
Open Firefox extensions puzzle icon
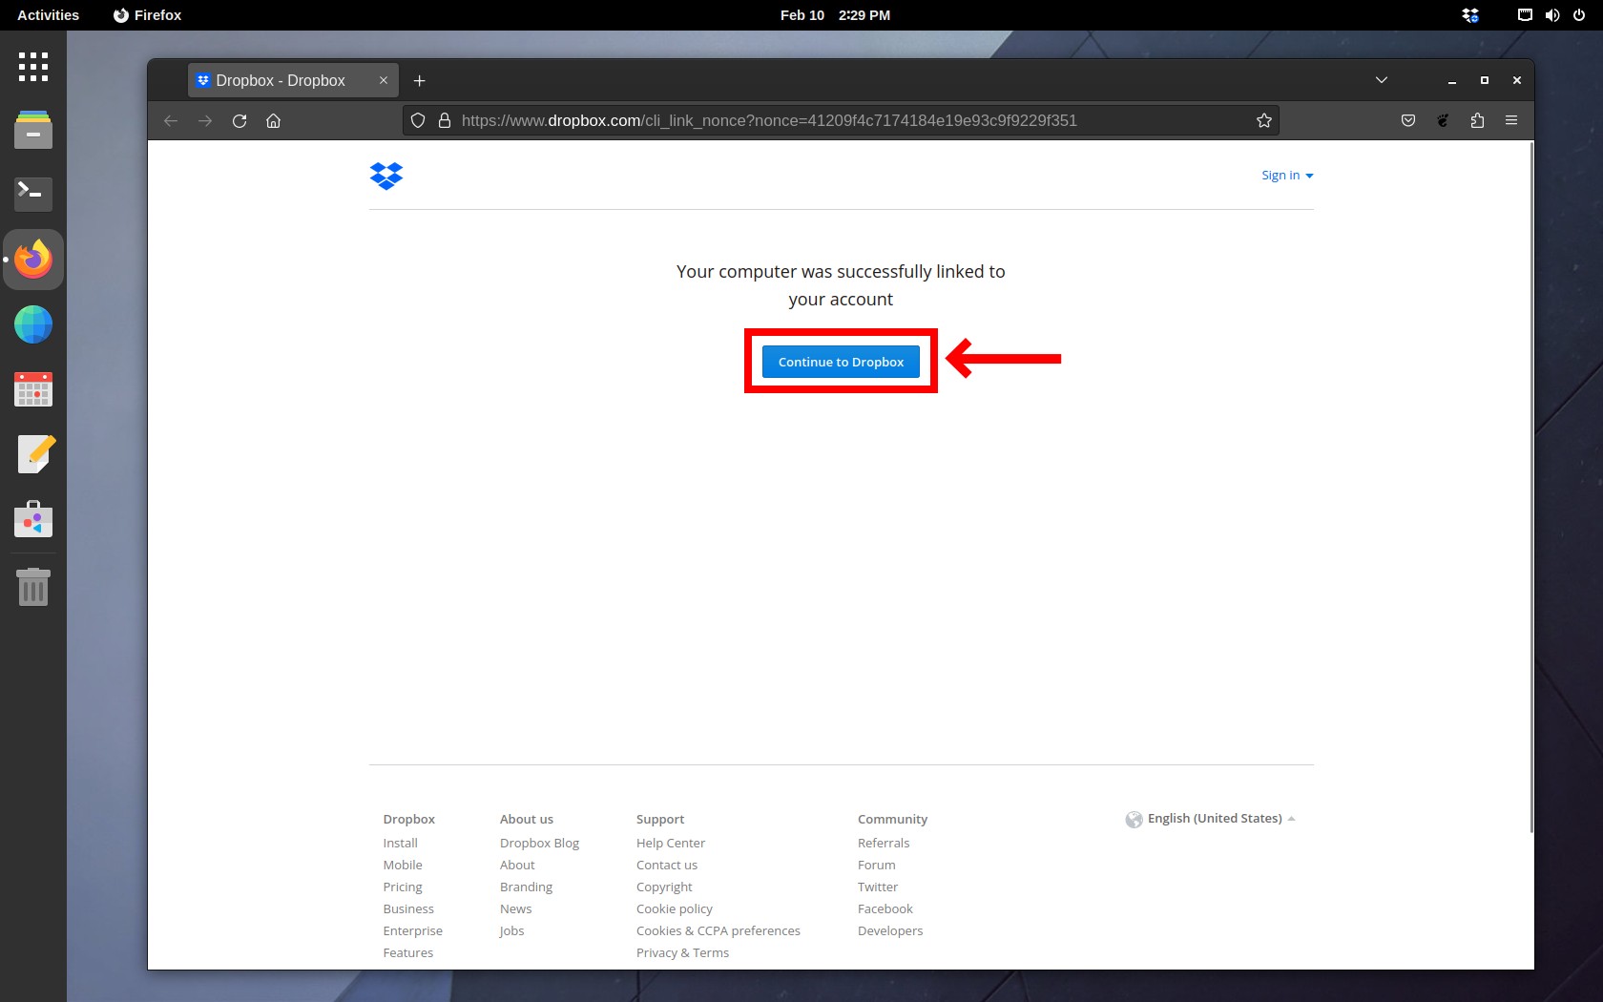(x=1477, y=120)
